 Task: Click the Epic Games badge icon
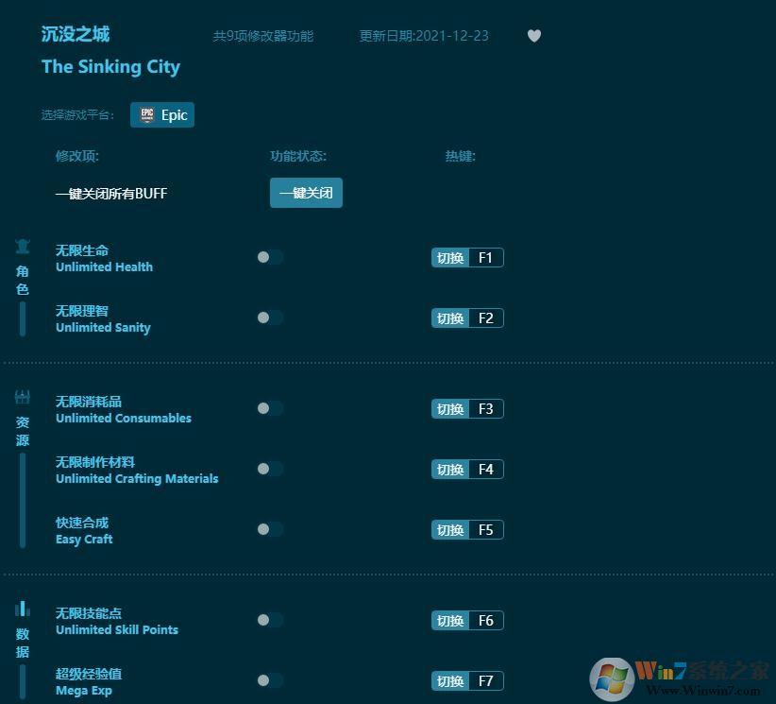[147, 114]
